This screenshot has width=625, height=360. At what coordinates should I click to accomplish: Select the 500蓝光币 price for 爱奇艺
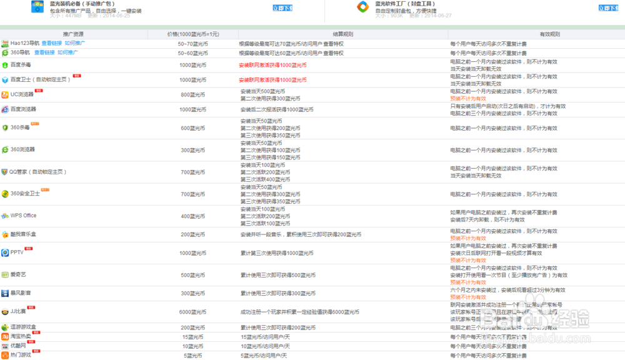coord(193,275)
